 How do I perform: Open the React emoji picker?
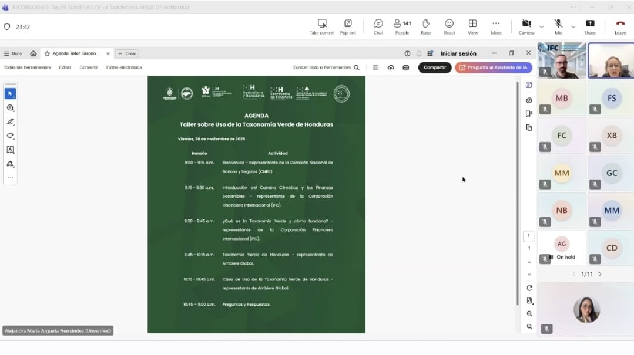(449, 26)
